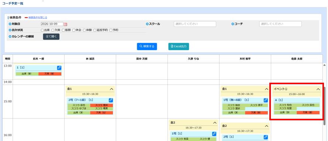Edit 木村 順平's 2班【1】 class entry

click(x=266, y=137)
